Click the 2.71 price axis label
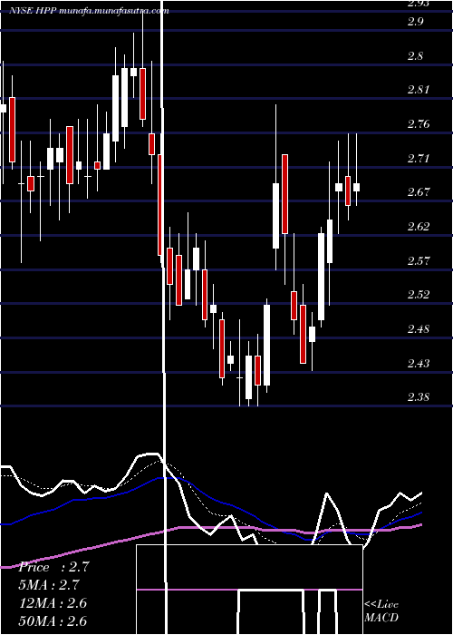 [x=419, y=159]
